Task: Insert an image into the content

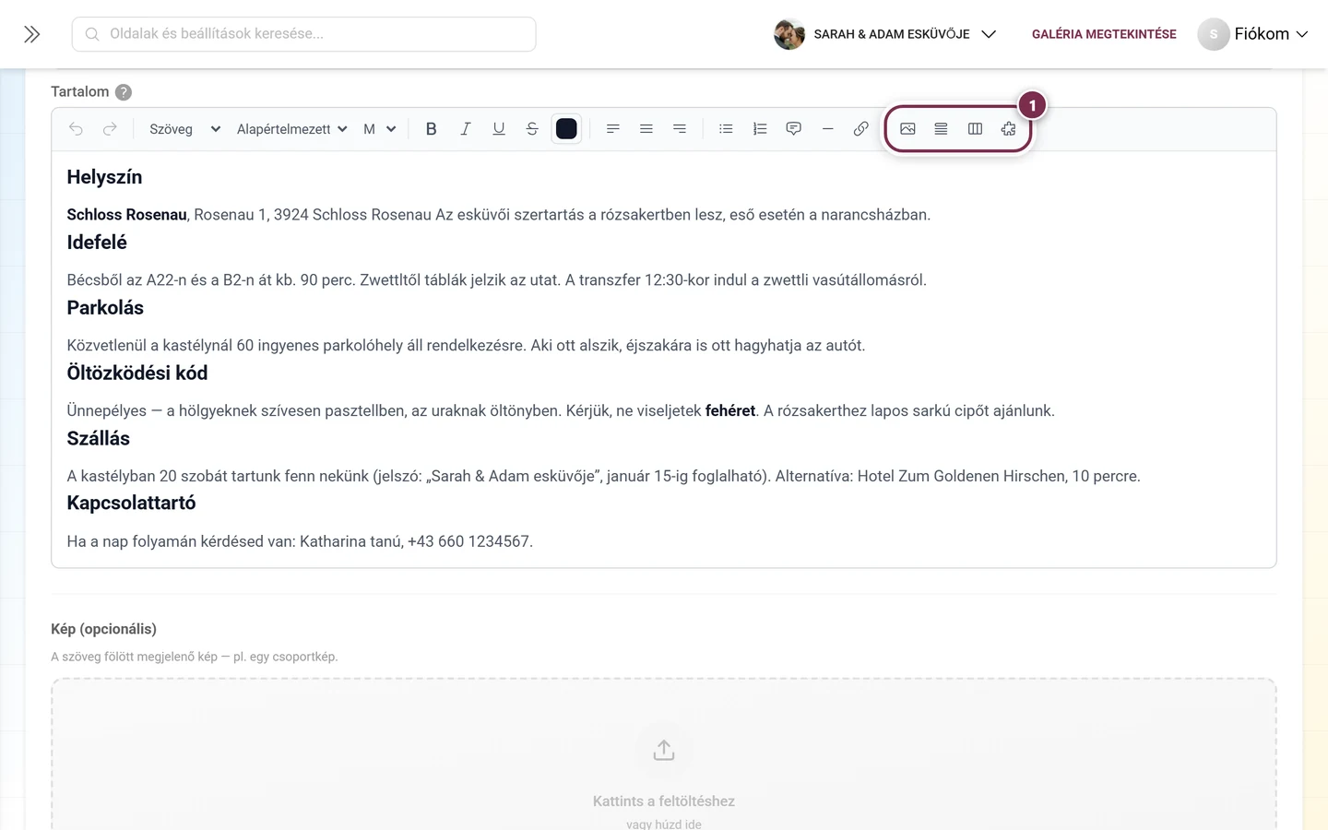Action: tap(907, 129)
